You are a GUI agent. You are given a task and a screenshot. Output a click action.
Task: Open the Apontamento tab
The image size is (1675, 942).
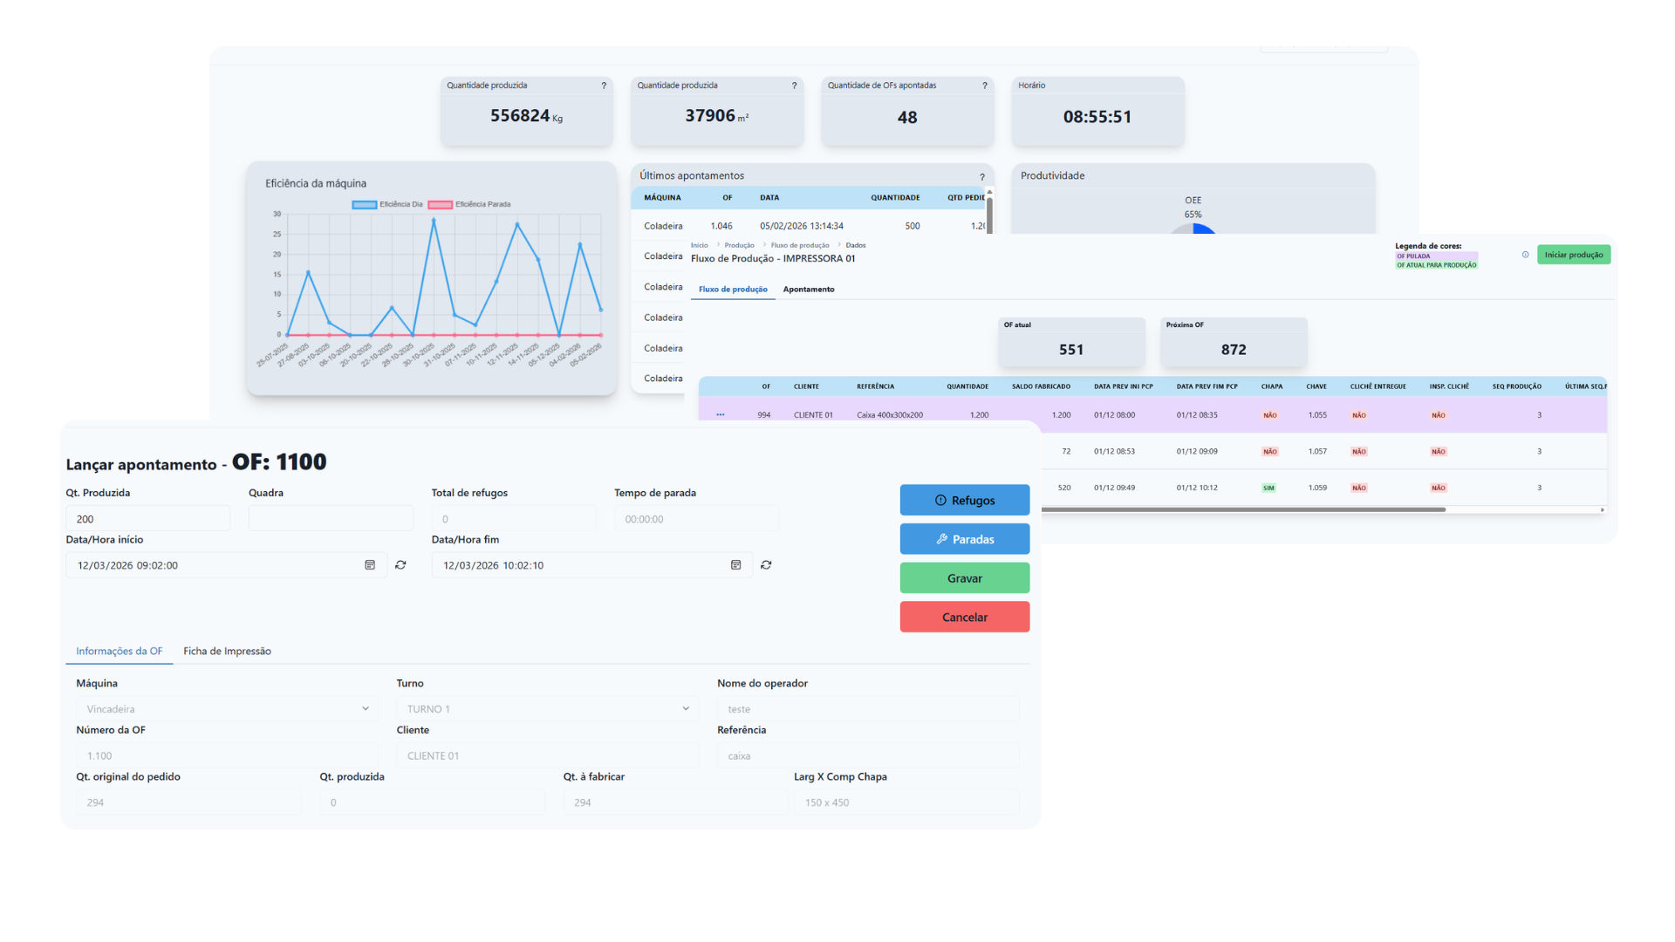[x=808, y=290]
